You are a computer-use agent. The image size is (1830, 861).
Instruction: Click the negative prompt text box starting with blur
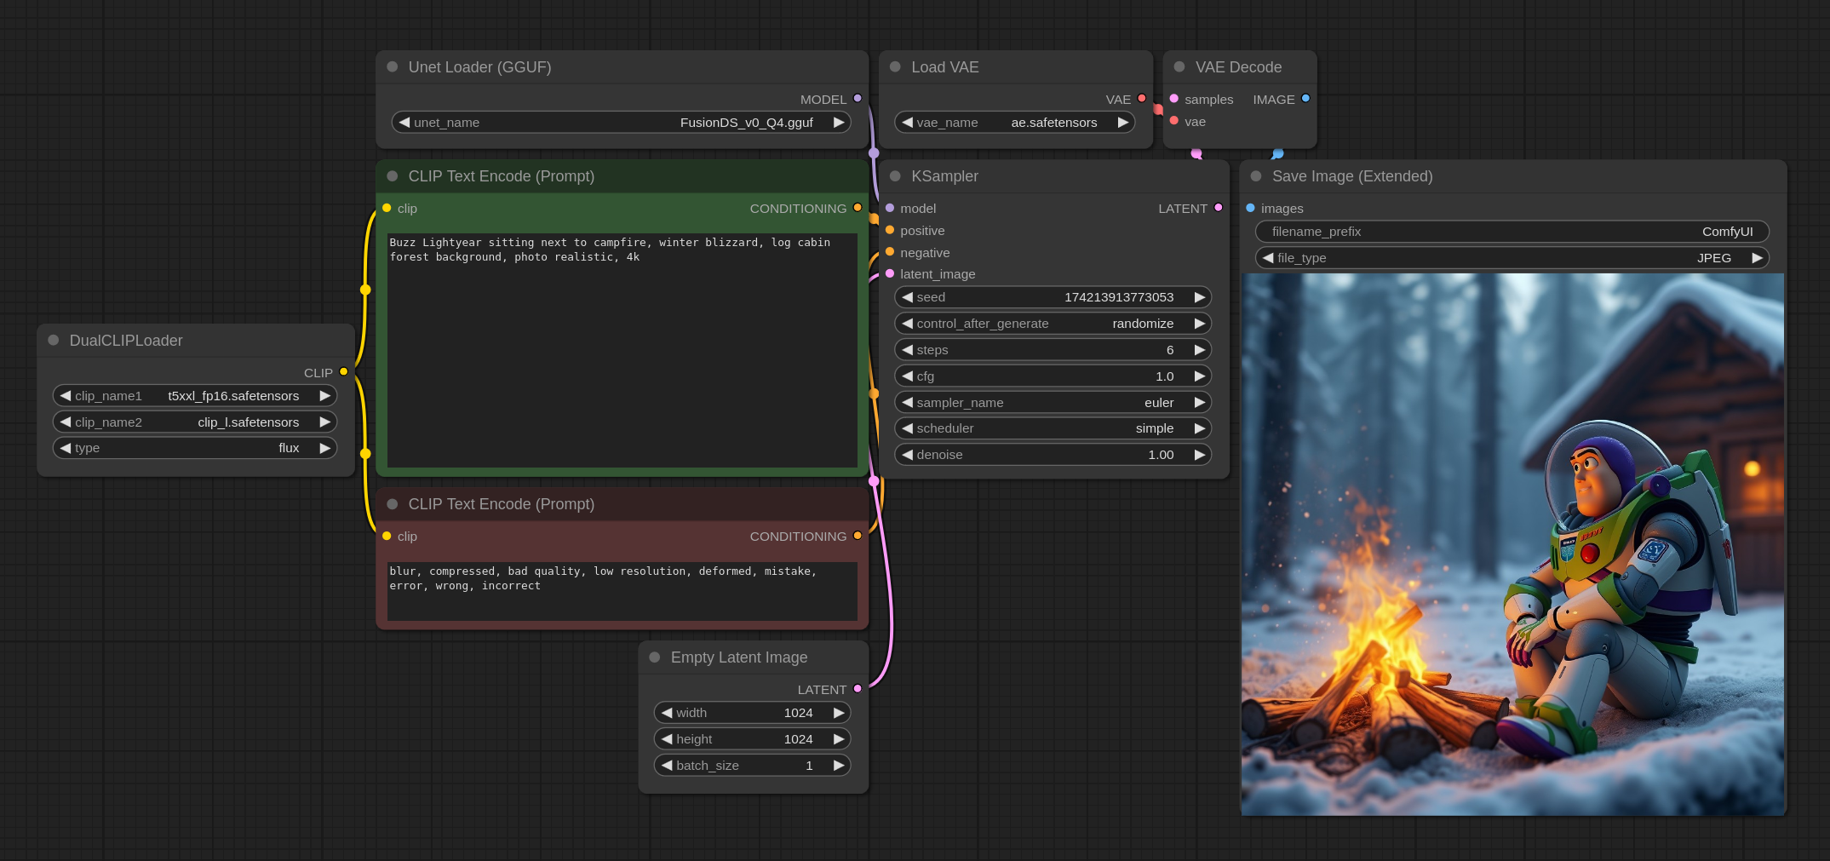[x=622, y=591]
